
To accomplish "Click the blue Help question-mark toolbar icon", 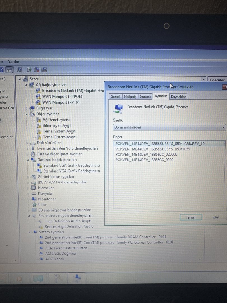I will coord(1,70).
